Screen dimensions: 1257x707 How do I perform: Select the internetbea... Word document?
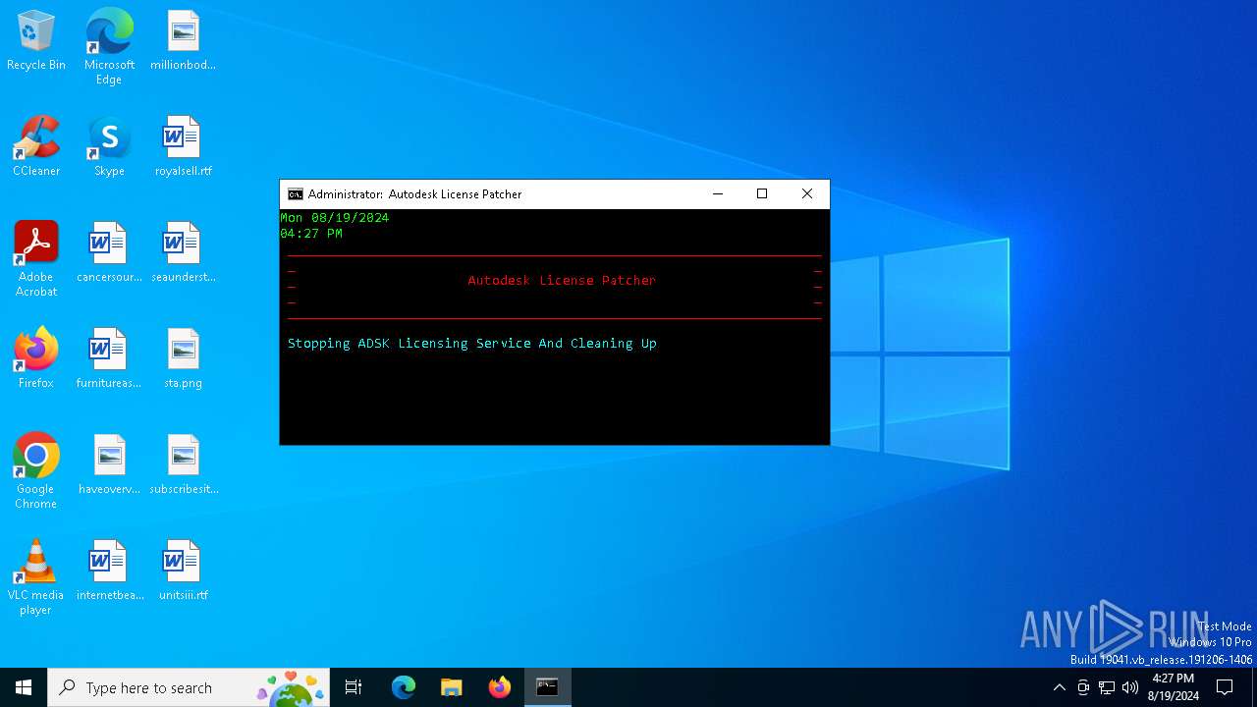pyautogui.click(x=109, y=571)
